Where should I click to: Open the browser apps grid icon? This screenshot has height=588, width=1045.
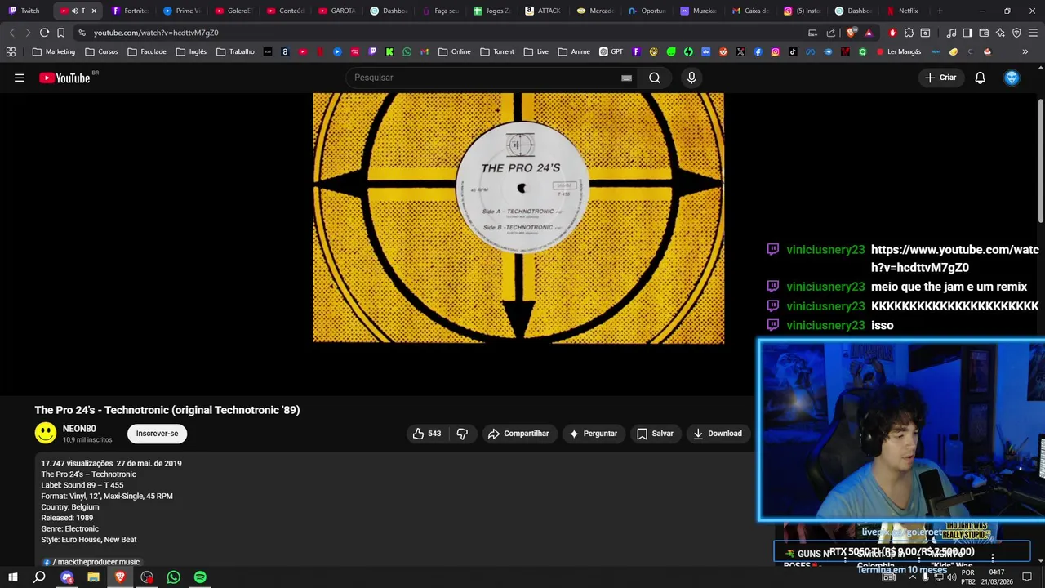(x=11, y=51)
